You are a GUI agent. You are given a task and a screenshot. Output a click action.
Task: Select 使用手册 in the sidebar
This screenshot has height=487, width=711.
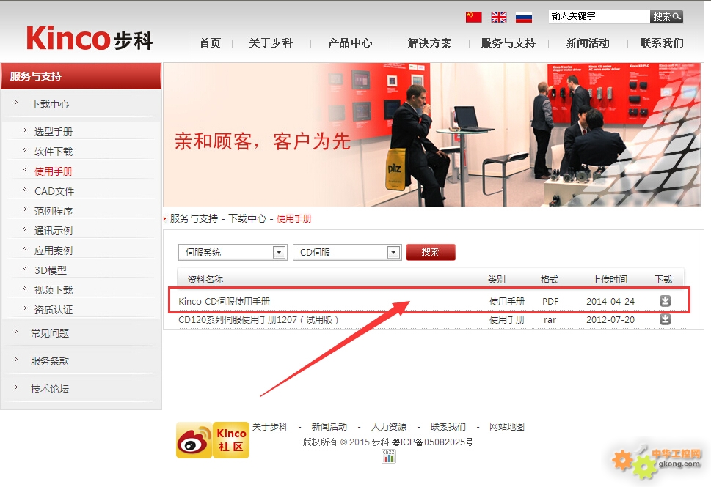tap(54, 171)
